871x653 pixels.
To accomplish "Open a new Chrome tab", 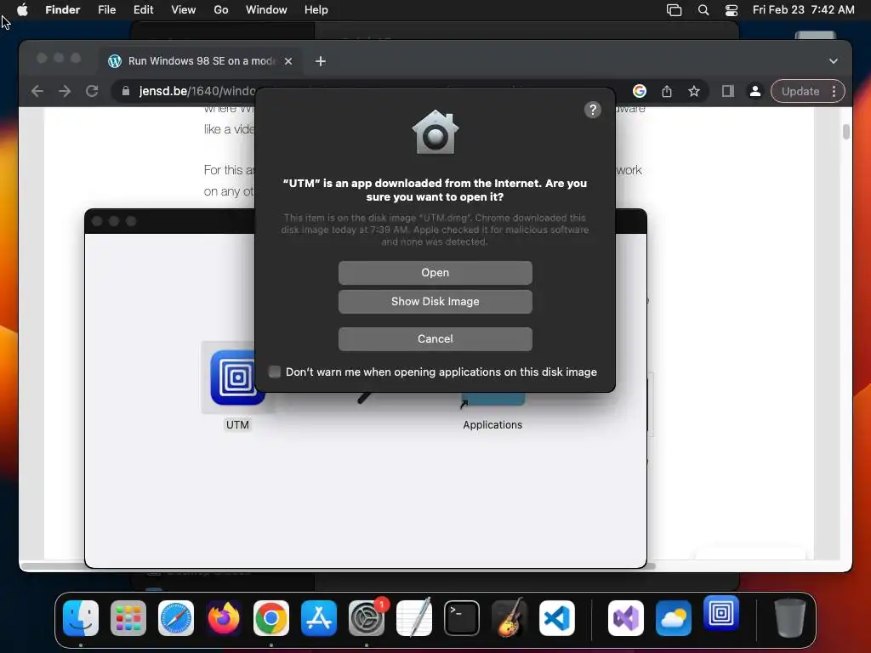I will point(321,61).
